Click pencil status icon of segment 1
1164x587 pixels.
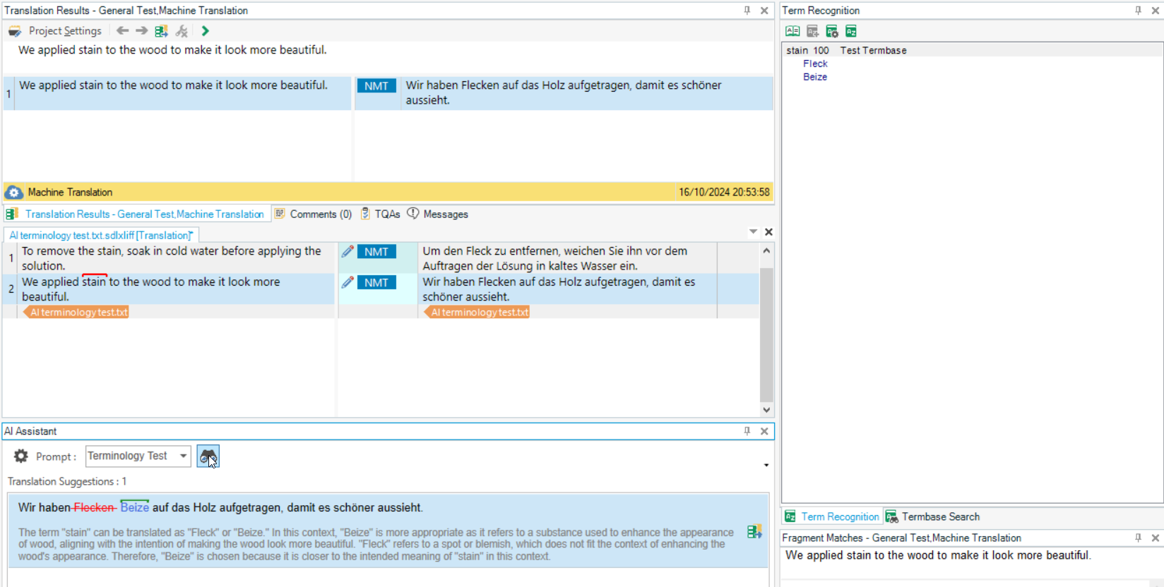(347, 251)
